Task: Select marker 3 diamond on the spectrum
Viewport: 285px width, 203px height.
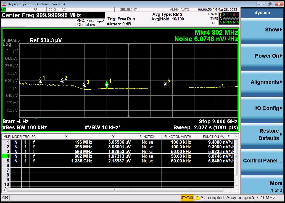Action: pyautogui.click(x=85, y=85)
